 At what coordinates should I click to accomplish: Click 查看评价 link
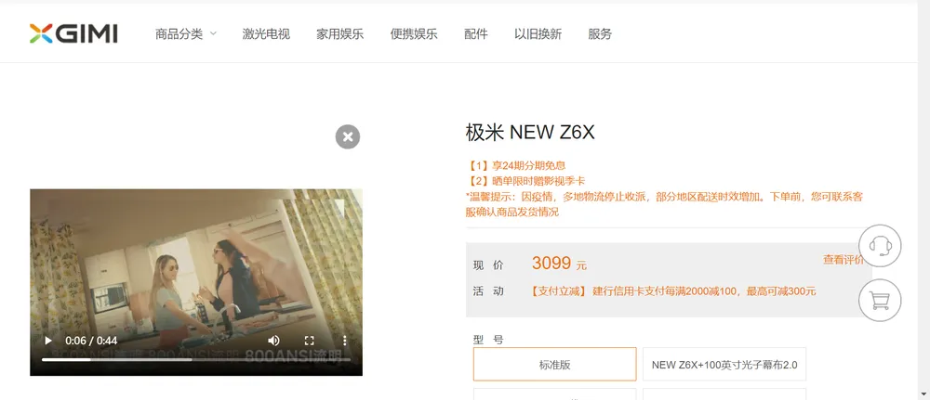tap(843, 259)
